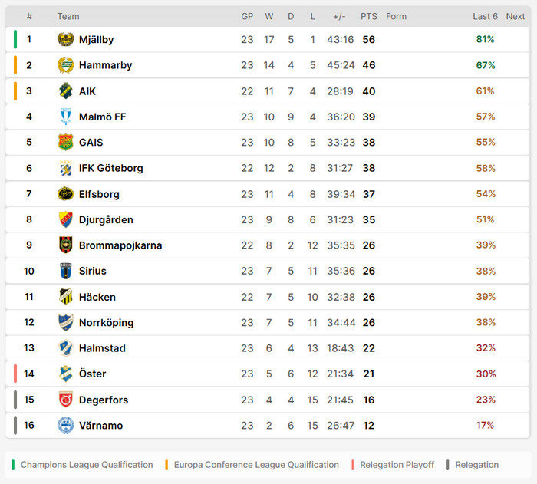
Task: Click the AIK club badge
Action: [x=65, y=91]
